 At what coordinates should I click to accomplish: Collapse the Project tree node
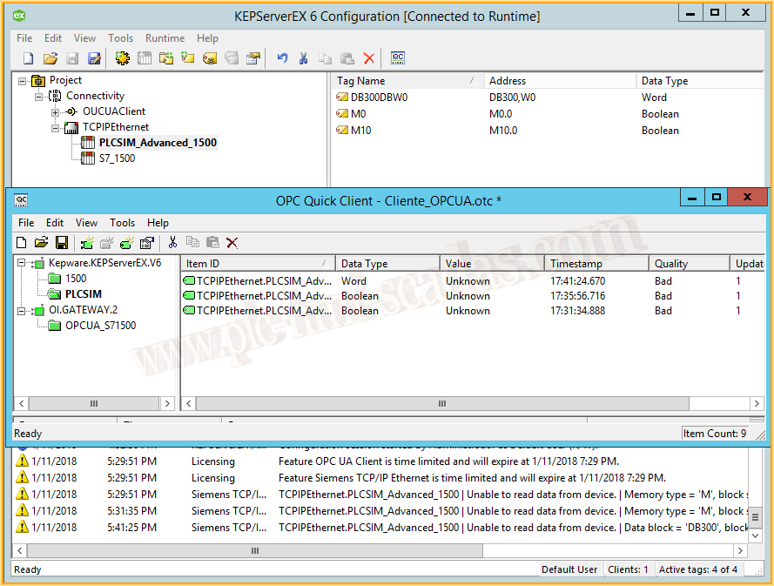(x=23, y=81)
